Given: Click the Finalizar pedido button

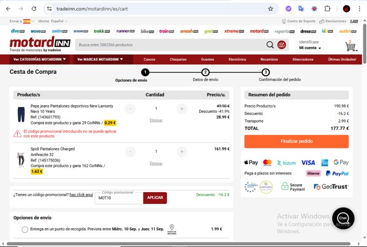Looking at the screenshot, I should pos(296,141).
